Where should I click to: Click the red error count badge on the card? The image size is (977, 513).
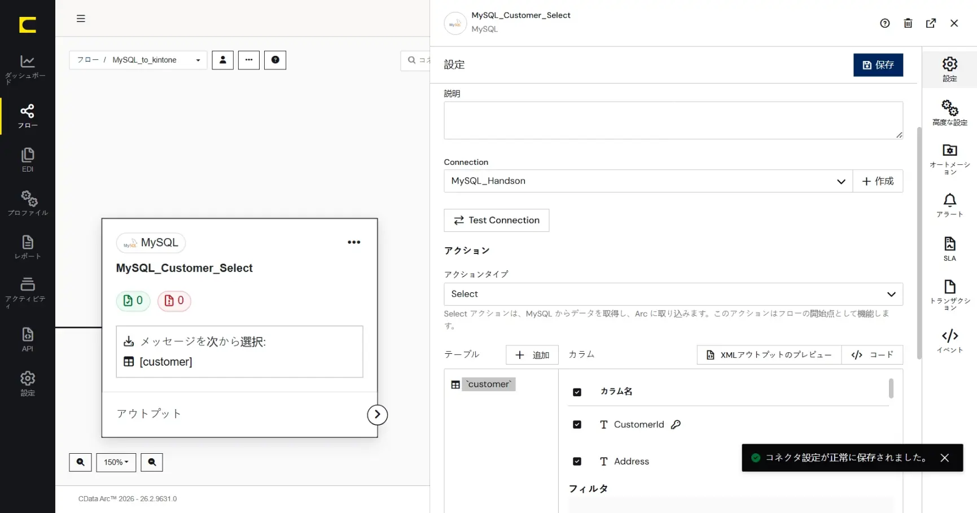click(174, 301)
